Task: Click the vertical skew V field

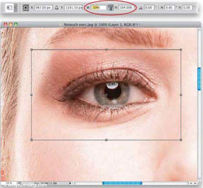Action: tap(188, 7)
